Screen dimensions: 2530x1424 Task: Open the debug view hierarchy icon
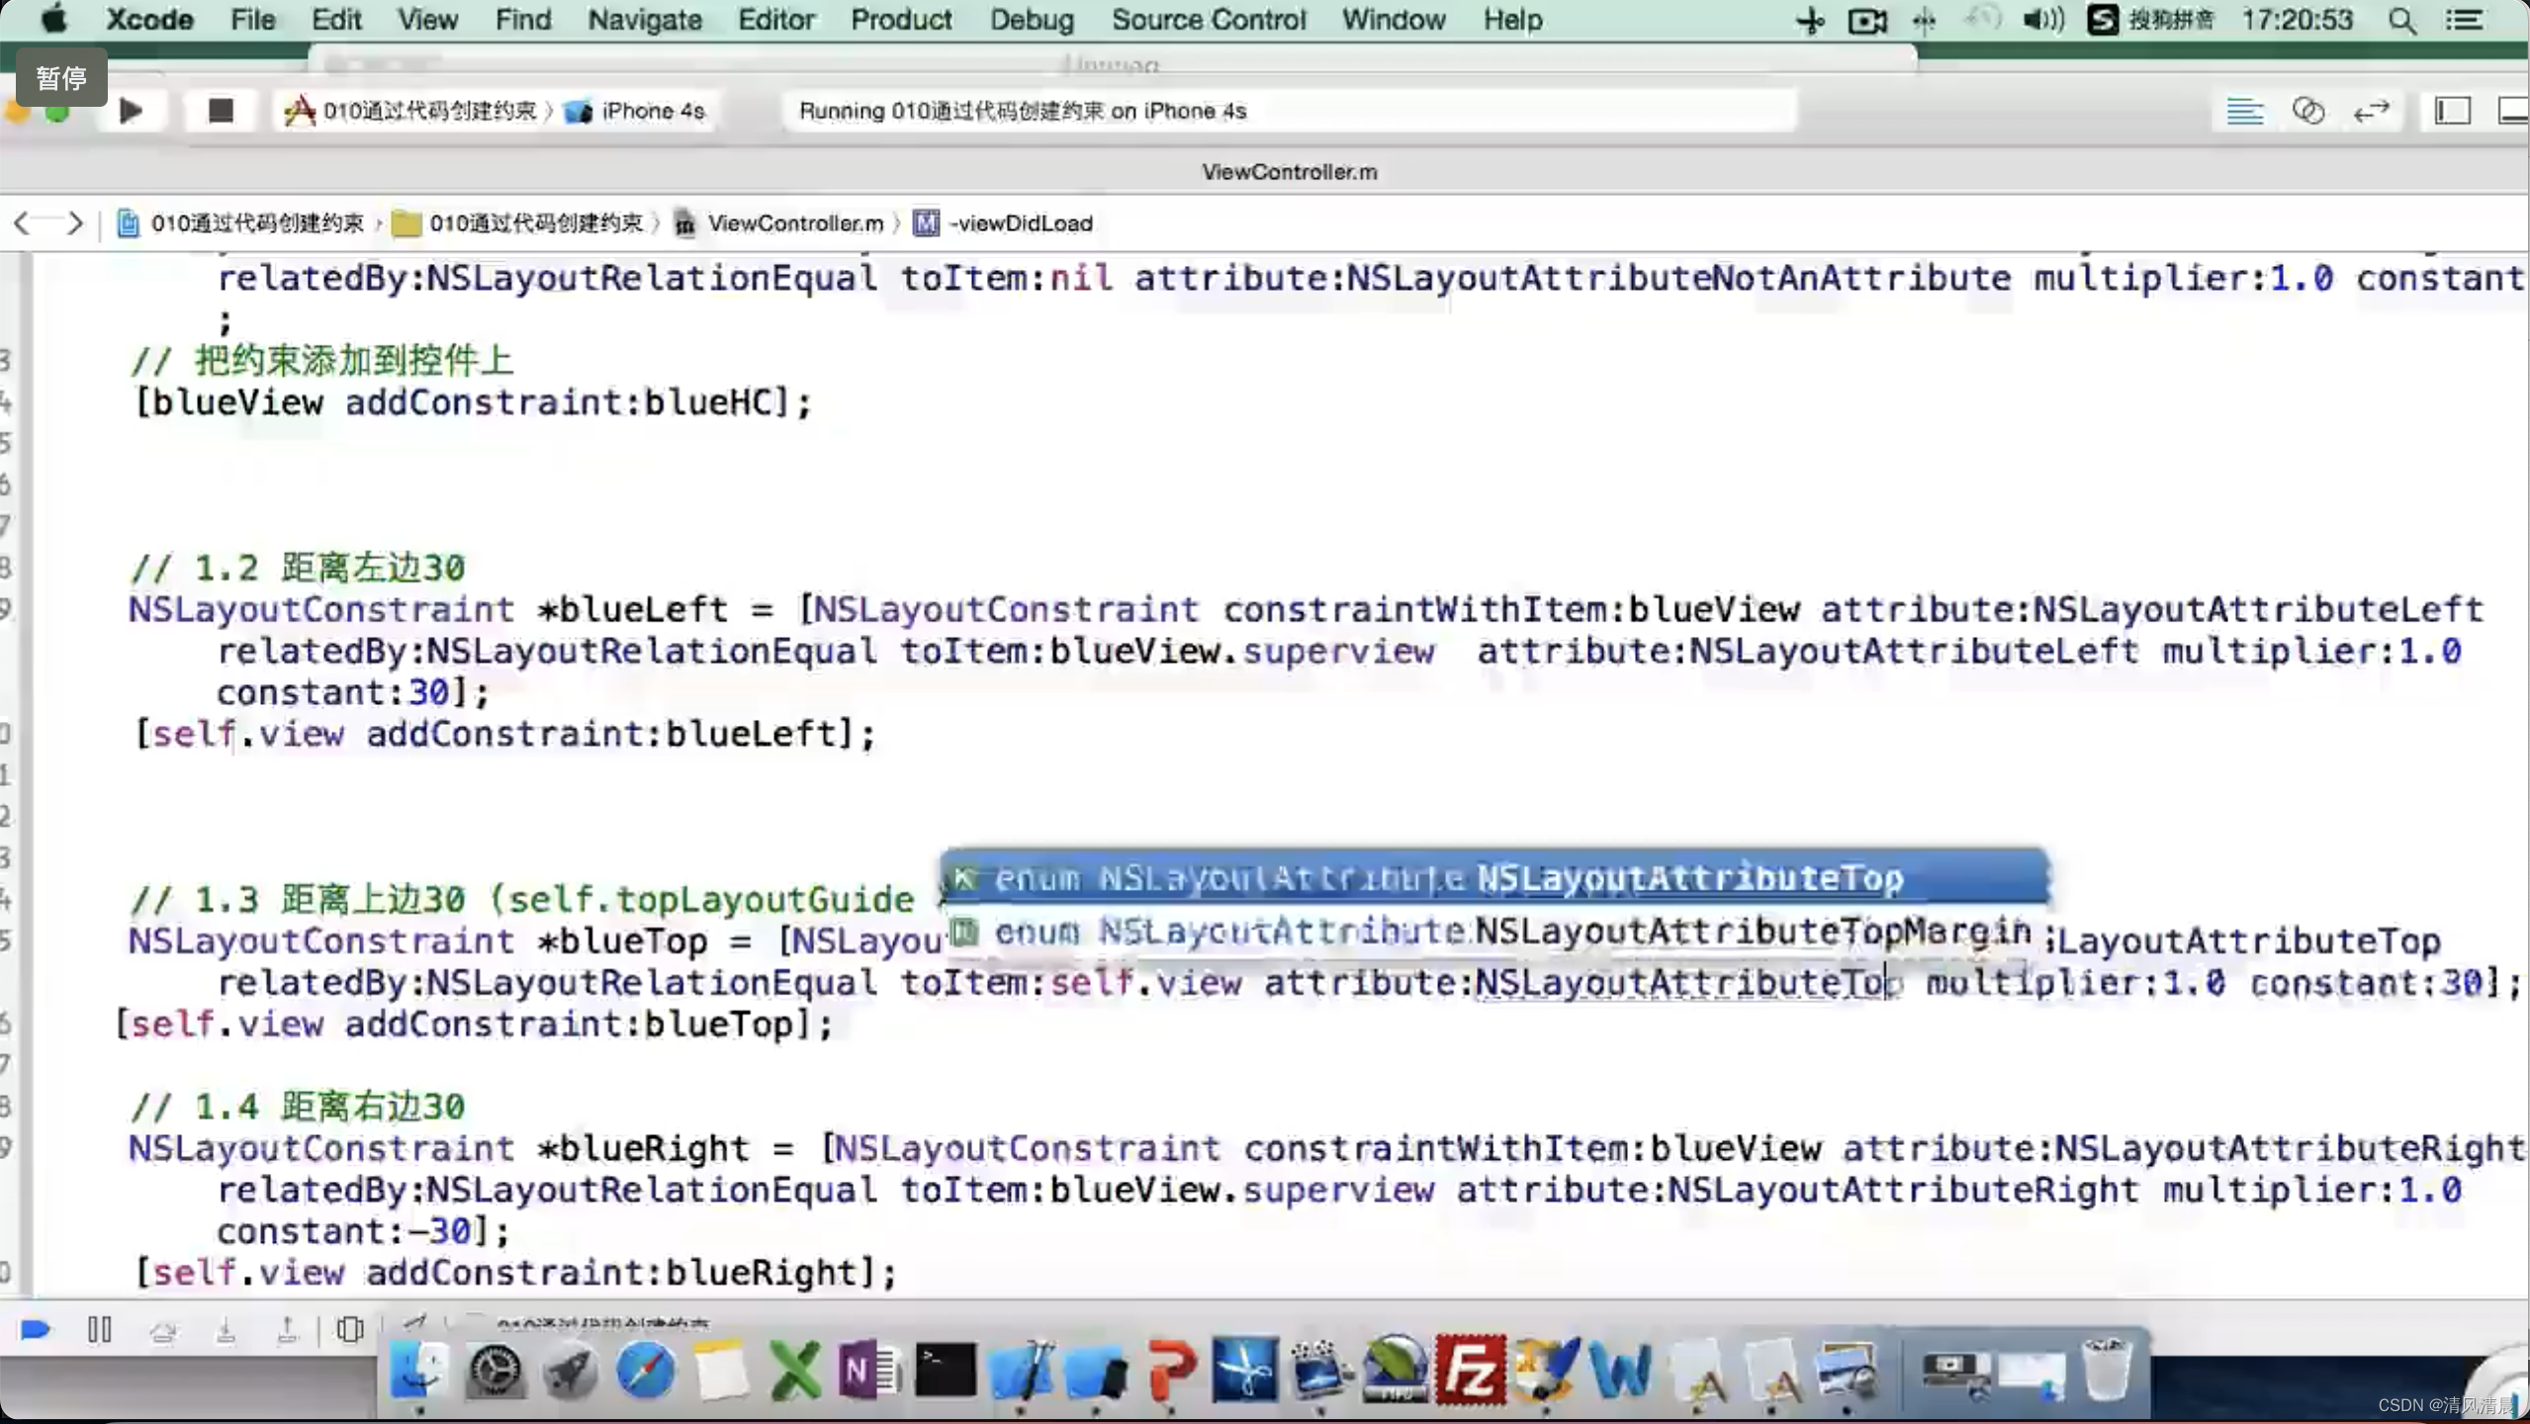350,1331
